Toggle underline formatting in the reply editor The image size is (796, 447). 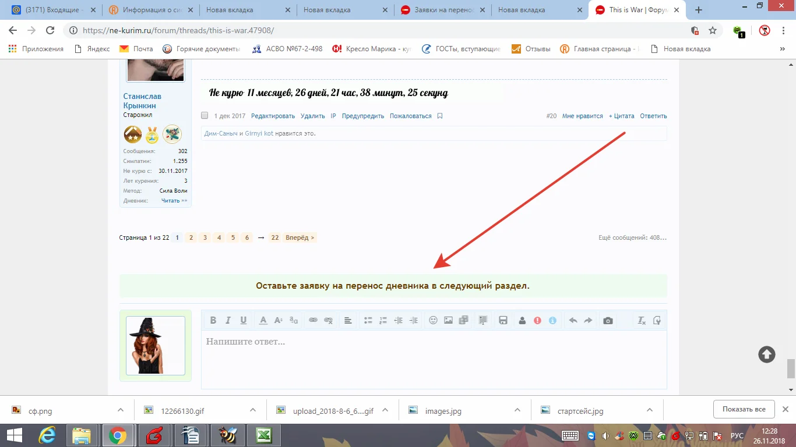point(244,320)
